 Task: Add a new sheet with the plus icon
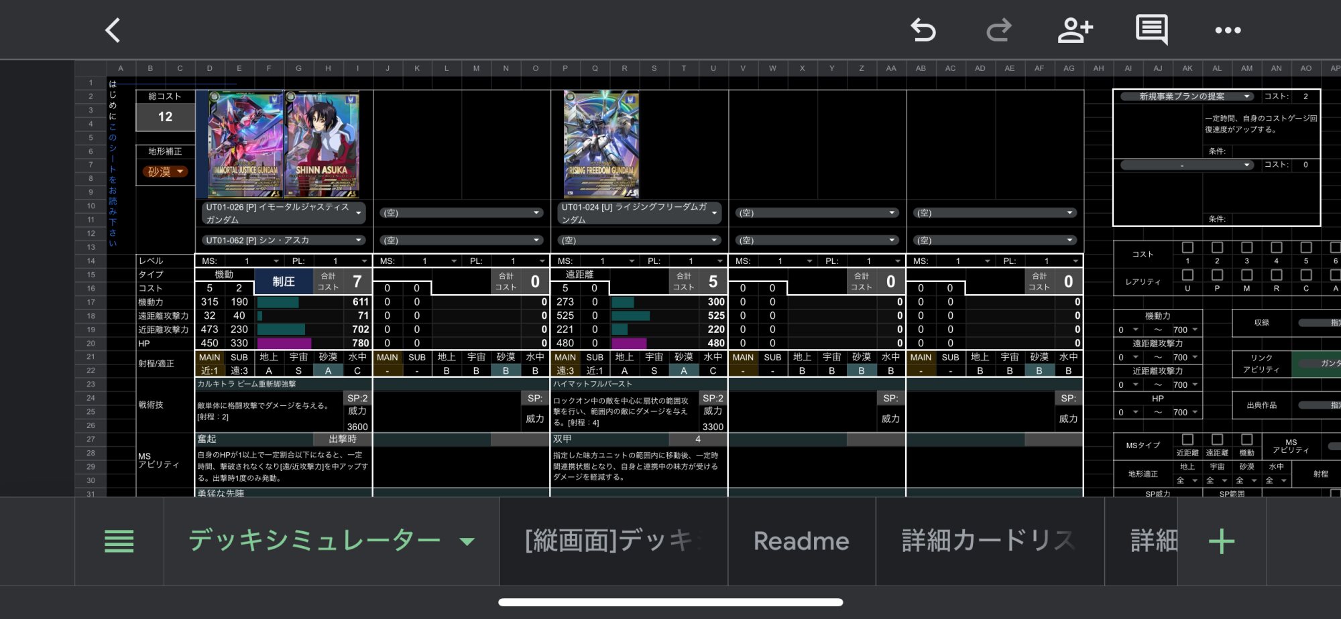(1221, 541)
